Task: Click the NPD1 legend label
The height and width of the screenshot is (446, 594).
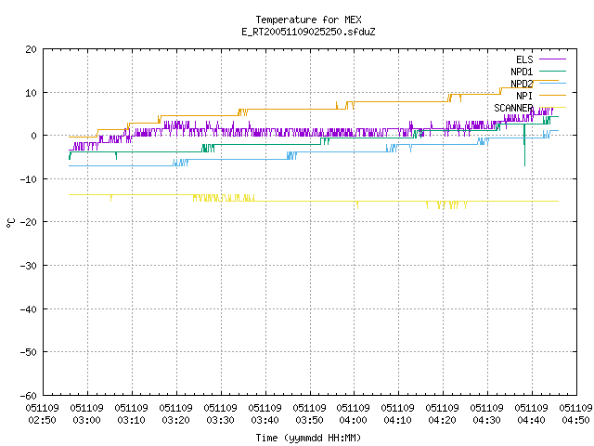Action: coord(522,72)
